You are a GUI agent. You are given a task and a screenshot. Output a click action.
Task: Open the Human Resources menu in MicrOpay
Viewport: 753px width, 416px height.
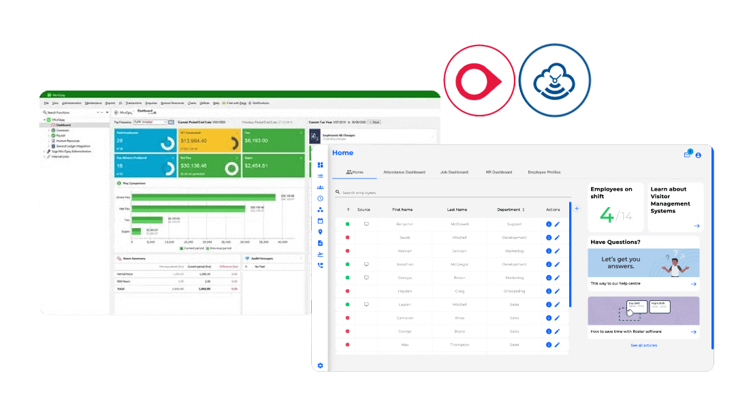pos(172,103)
